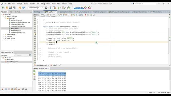Collapse the Source Packages tree node
Viewport: 171px width, 96px height.
3,17
